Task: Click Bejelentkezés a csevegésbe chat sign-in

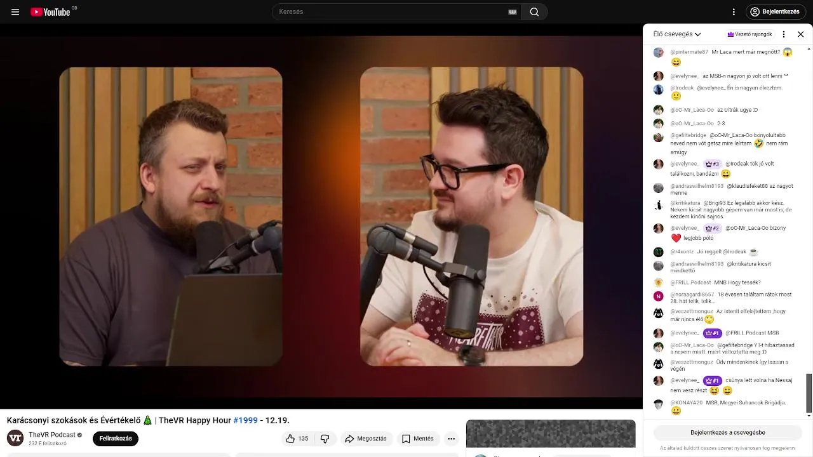Action: 728,433
